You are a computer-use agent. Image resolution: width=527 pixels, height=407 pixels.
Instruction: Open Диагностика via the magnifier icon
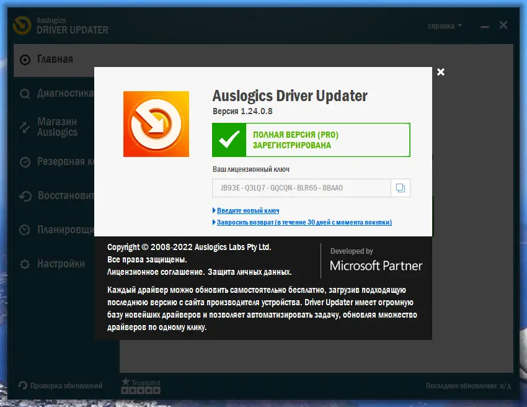tap(25, 93)
